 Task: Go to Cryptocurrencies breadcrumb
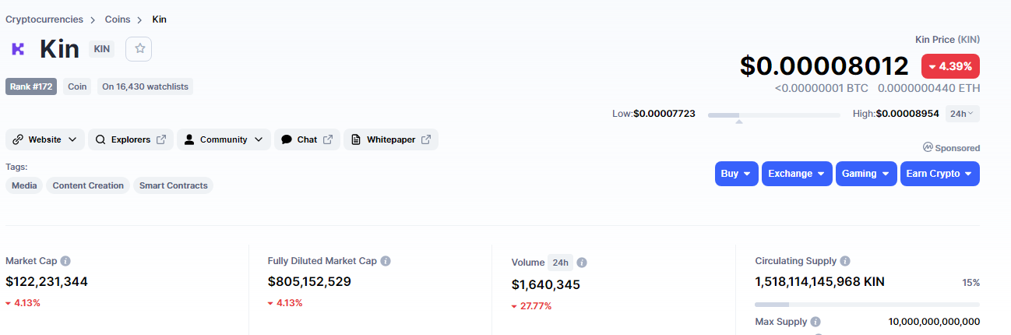pos(44,19)
